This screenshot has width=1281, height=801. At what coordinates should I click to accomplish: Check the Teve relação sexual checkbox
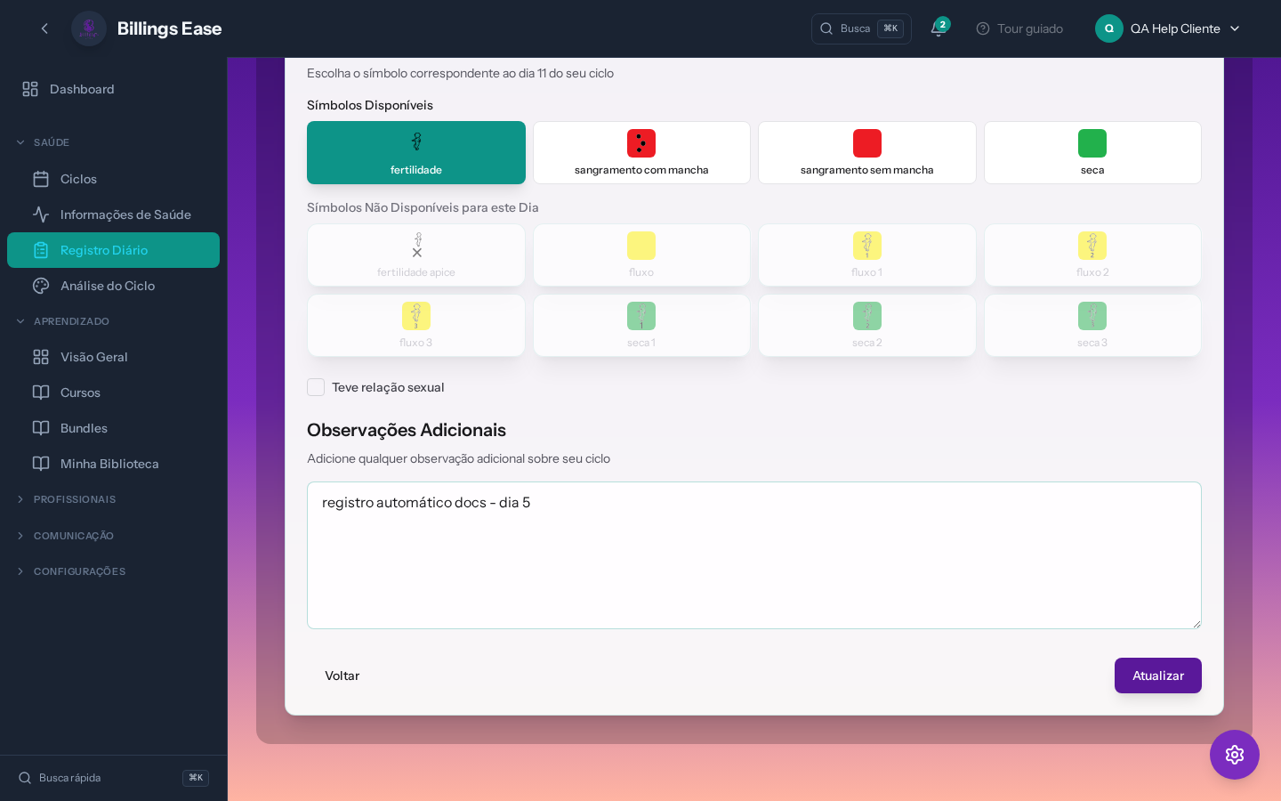coord(316,387)
